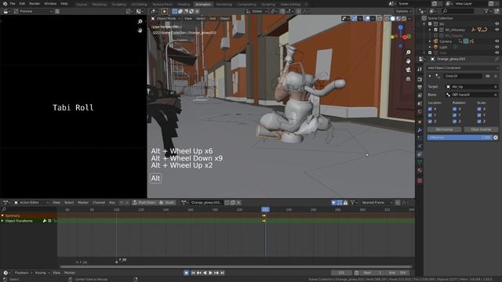Open the View Layer properties tab
This screenshot has height=282, width=502.
420,96
